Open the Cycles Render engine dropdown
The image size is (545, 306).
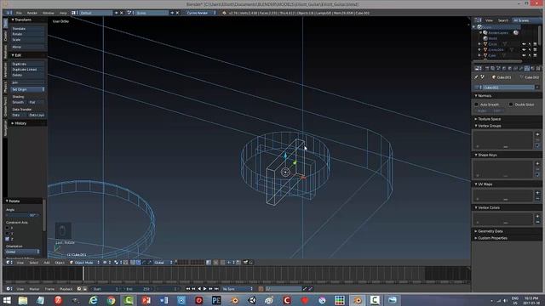click(x=201, y=13)
